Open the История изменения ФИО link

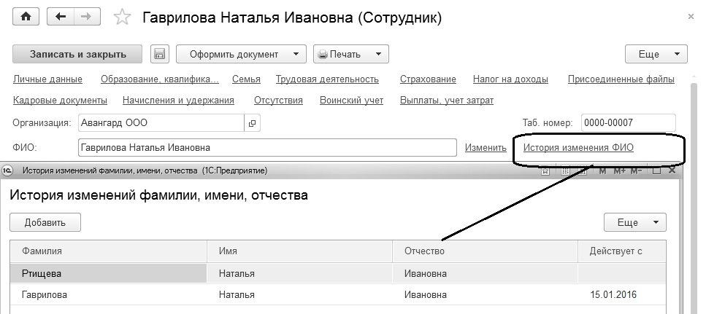pos(578,147)
